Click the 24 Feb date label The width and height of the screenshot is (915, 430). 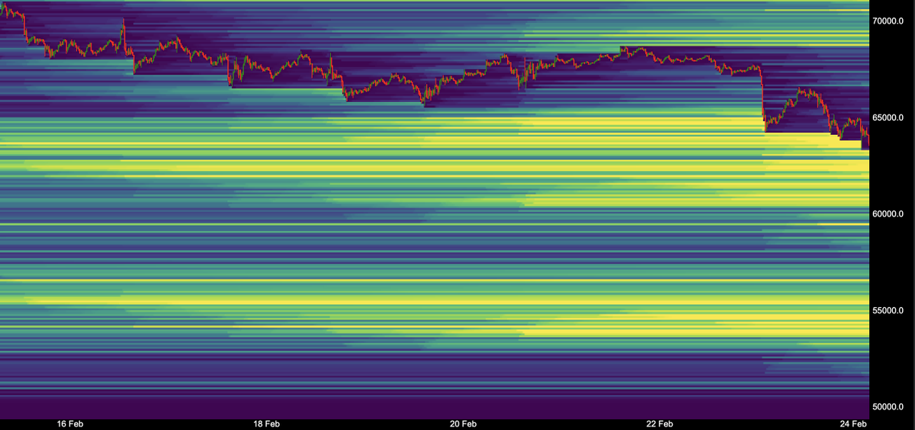[x=855, y=423]
